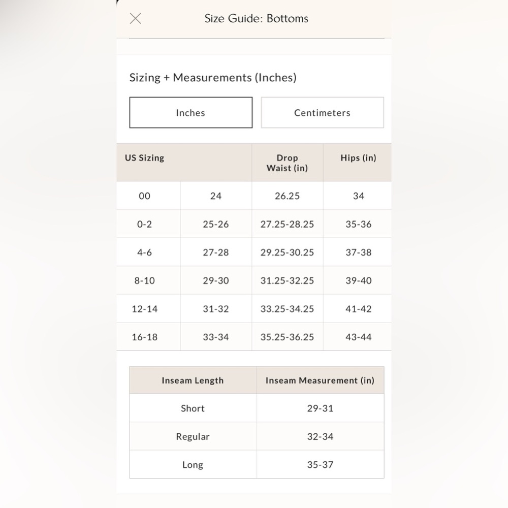Click the Drop Waist (in) header
508x508 pixels.
click(288, 163)
